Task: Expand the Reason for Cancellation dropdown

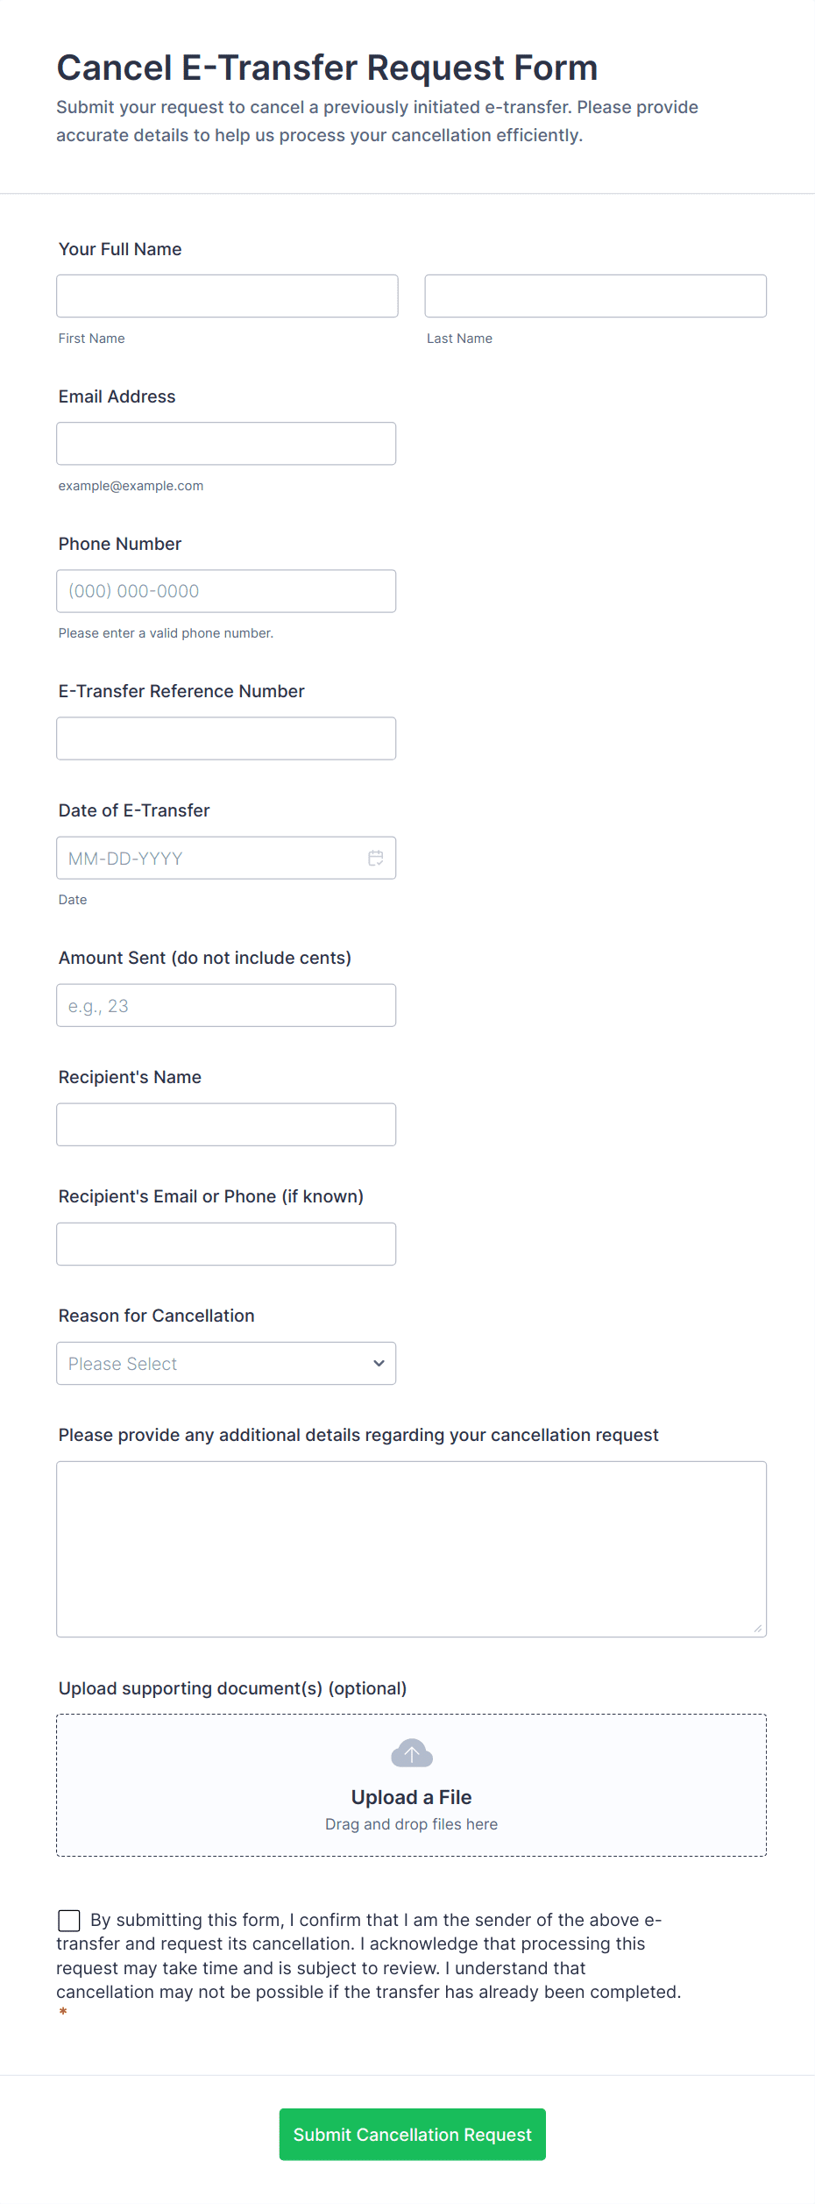Action: (226, 1363)
